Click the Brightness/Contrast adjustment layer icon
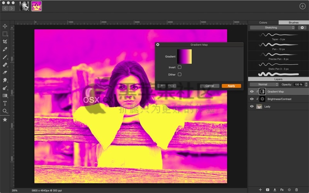 [262, 99]
